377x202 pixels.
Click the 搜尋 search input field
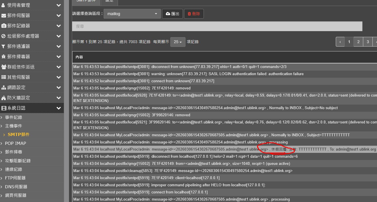pos(217,26)
